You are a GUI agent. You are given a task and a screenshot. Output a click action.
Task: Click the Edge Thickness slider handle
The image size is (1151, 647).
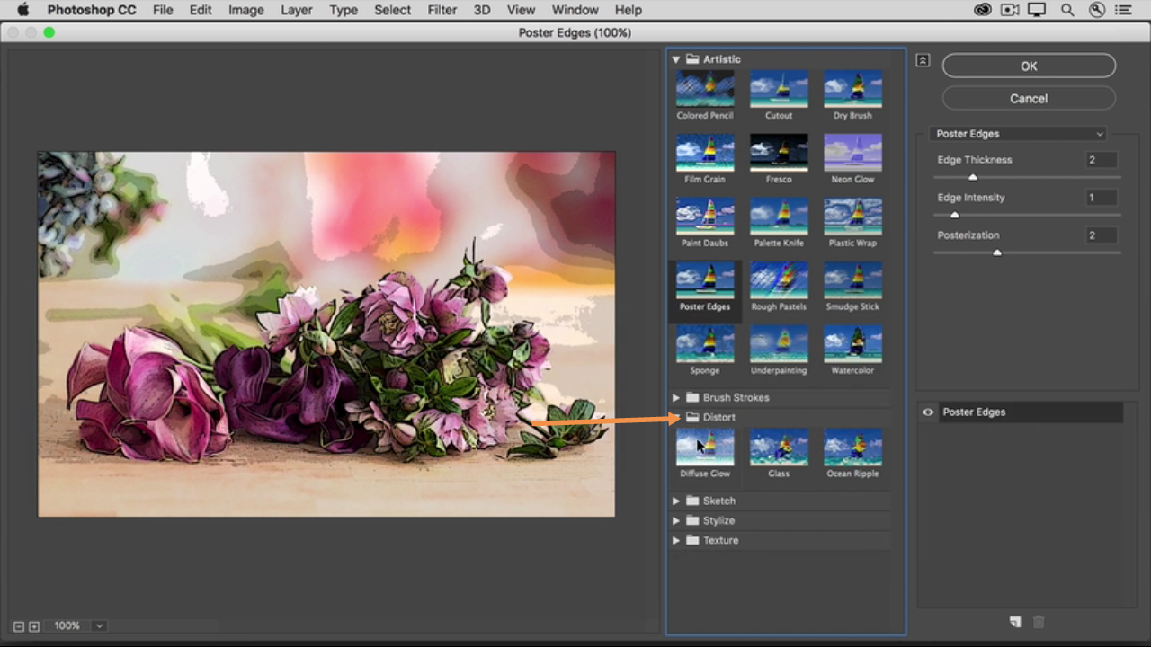point(973,177)
